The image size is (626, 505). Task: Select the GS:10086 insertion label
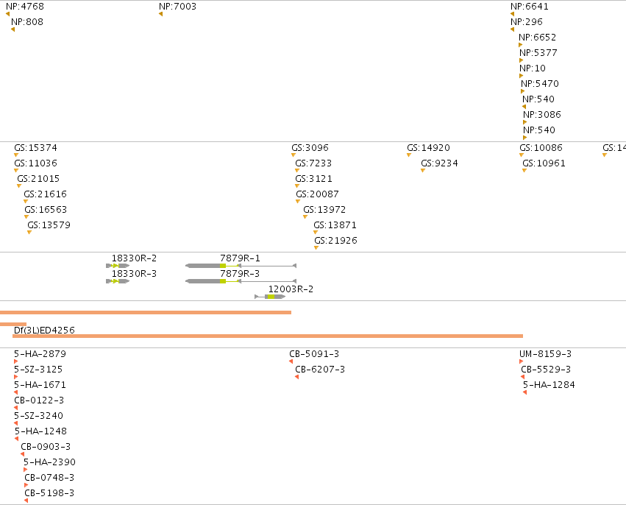(541, 148)
